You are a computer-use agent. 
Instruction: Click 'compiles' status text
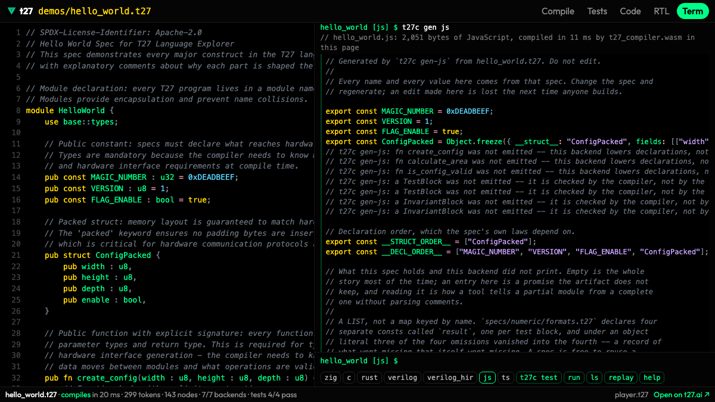coord(76,395)
